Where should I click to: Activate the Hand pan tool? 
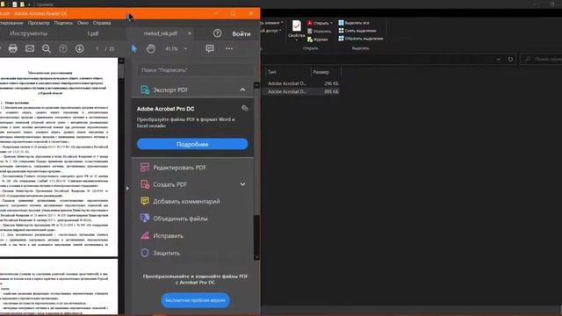[151, 48]
